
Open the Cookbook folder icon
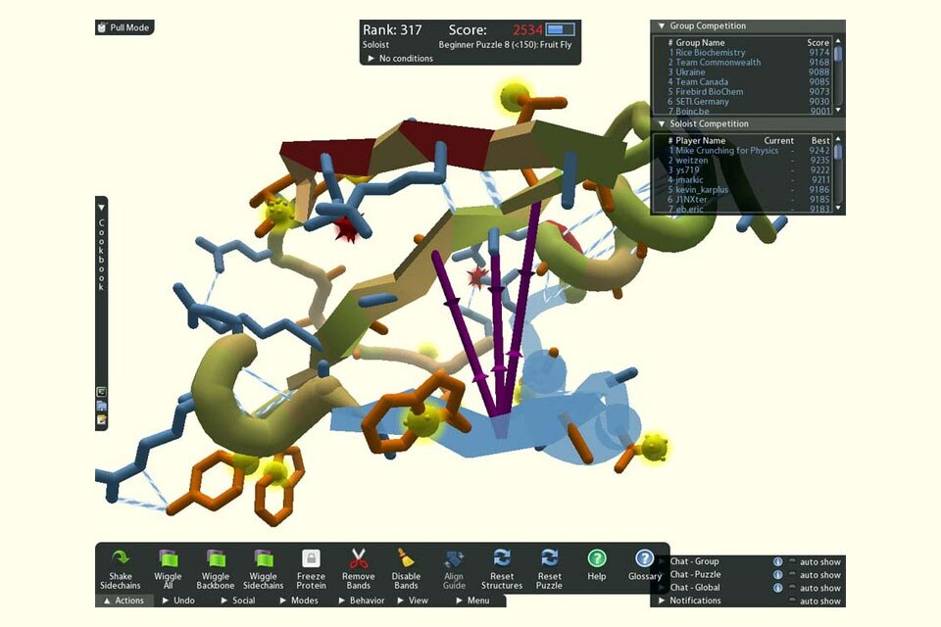(101, 406)
